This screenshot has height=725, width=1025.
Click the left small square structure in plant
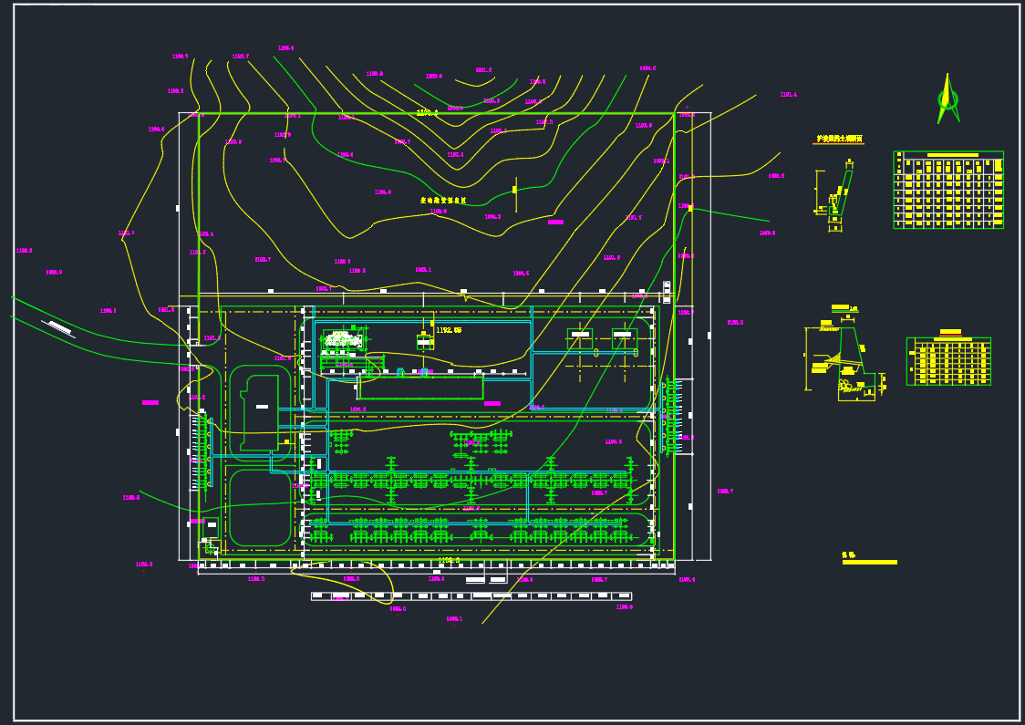(x=580, y=338)
